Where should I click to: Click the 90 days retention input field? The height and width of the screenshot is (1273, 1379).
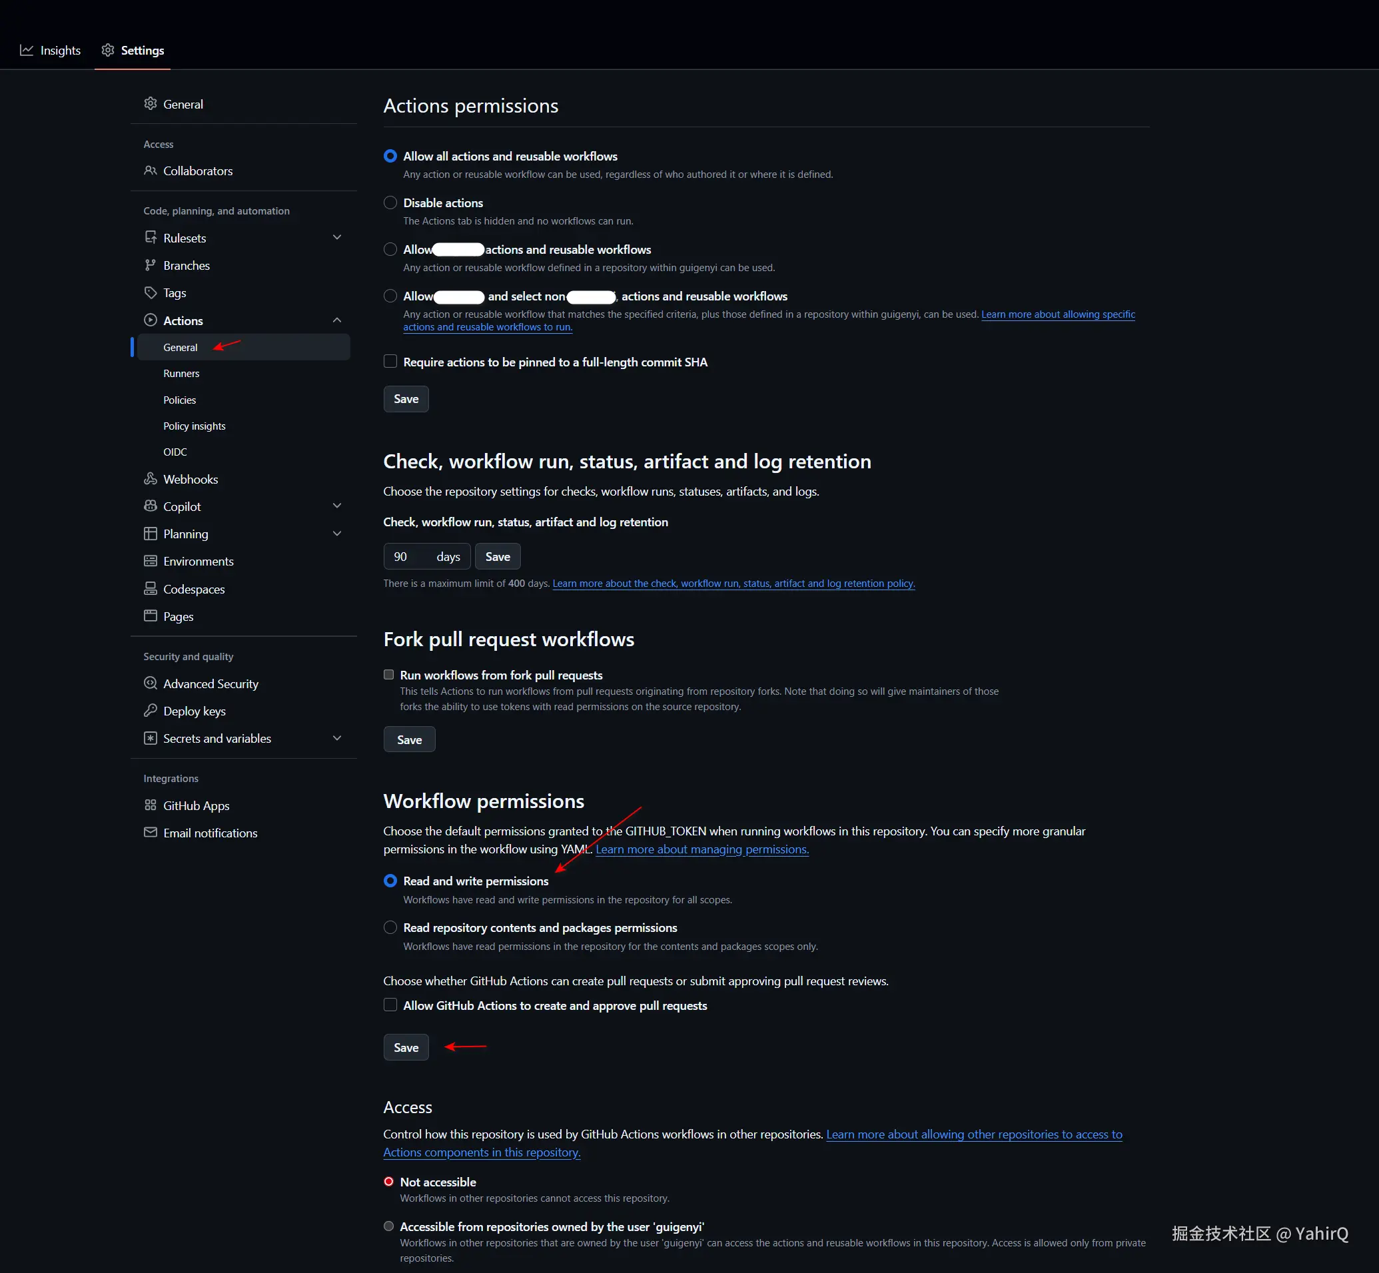(x=426, y=557)
